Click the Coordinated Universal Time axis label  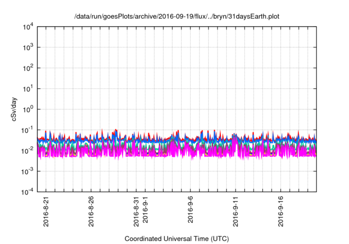[x=177, y=239]
